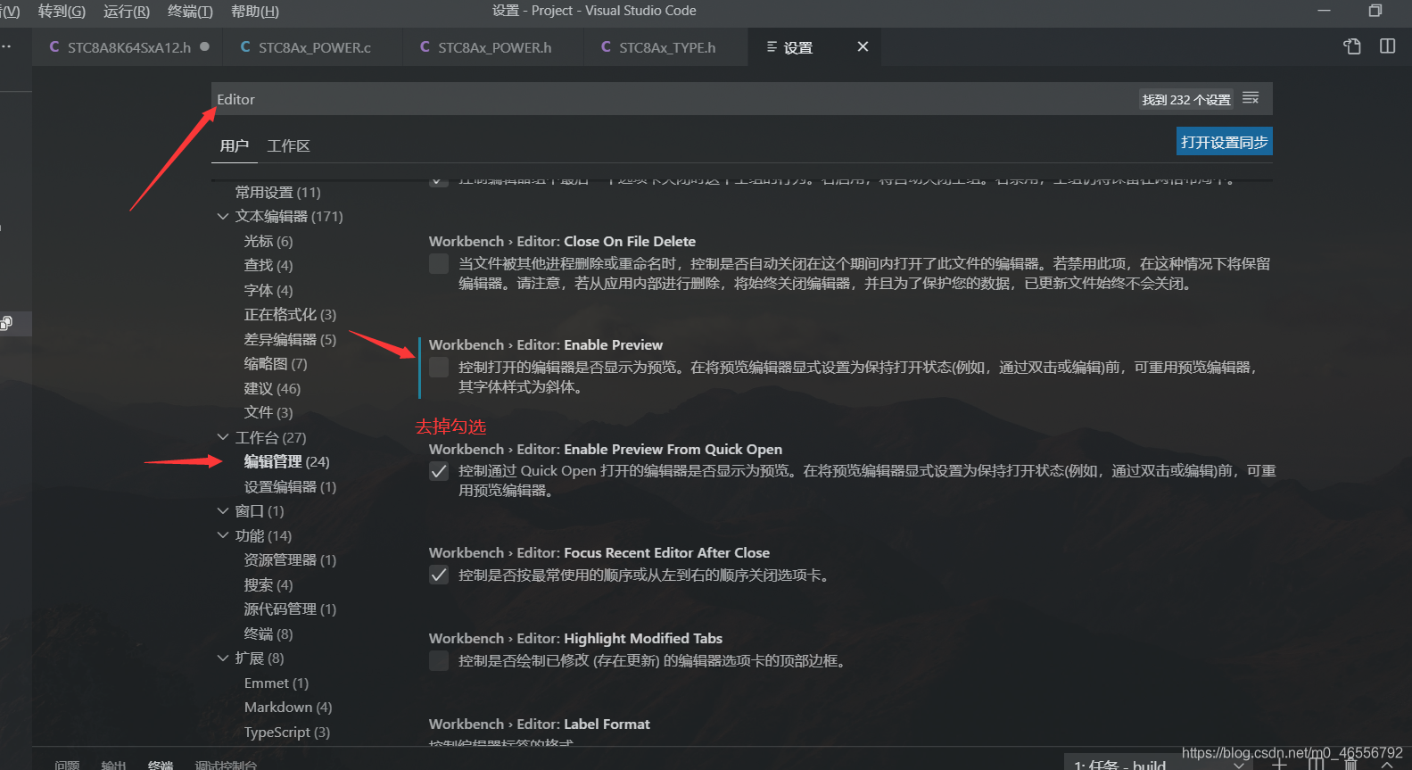The width and height of the screenshot is (1412, 770).
Task: Select Emmet (1) in settings tree
Action: [277, 683]
